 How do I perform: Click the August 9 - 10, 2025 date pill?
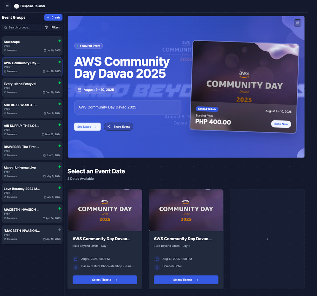click(96, 90)
